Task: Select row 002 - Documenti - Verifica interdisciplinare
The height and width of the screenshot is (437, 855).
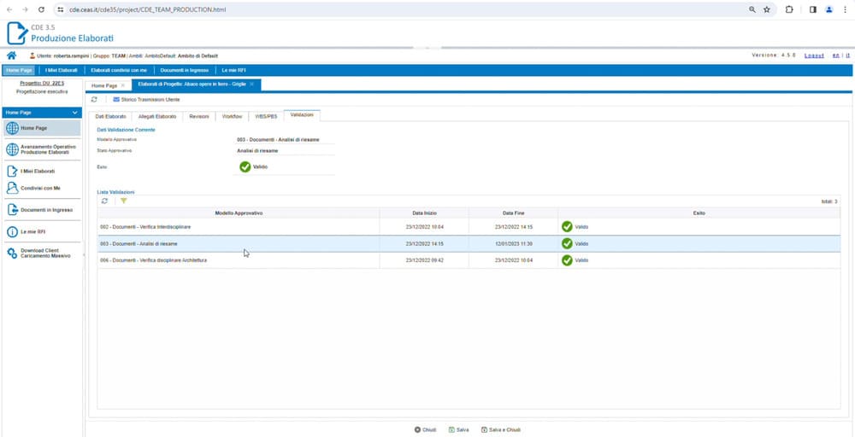Action: coord(469,226)
